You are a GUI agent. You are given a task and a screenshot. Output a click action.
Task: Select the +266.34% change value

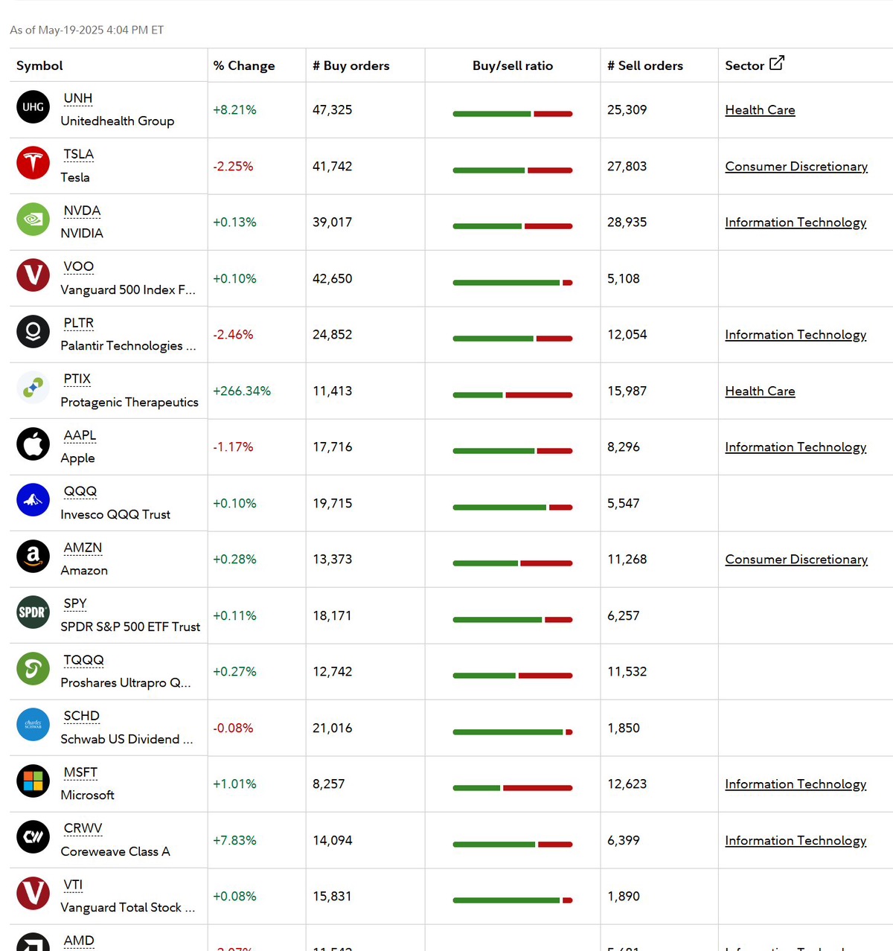click(242, 391)
